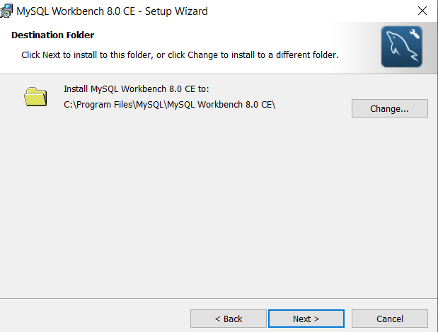This screenshot has width=438, height=332.
Task: Click the Destination Folder heading
Action: pyautogui.click(x=53, y=35)
